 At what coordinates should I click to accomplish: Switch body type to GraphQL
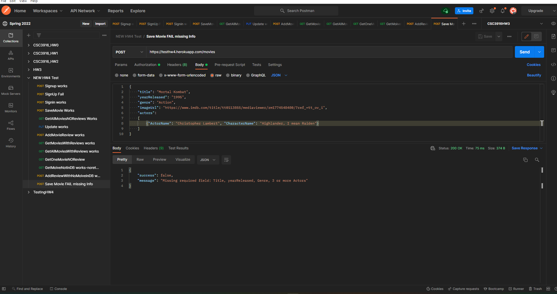pos(256,75)
